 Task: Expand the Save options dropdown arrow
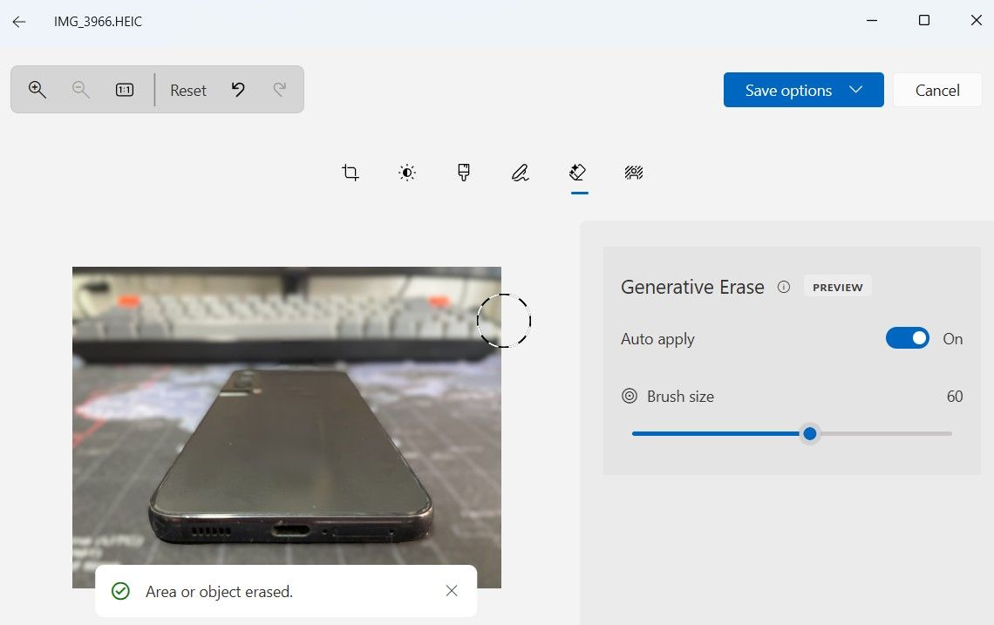click(x=856, y=90)
